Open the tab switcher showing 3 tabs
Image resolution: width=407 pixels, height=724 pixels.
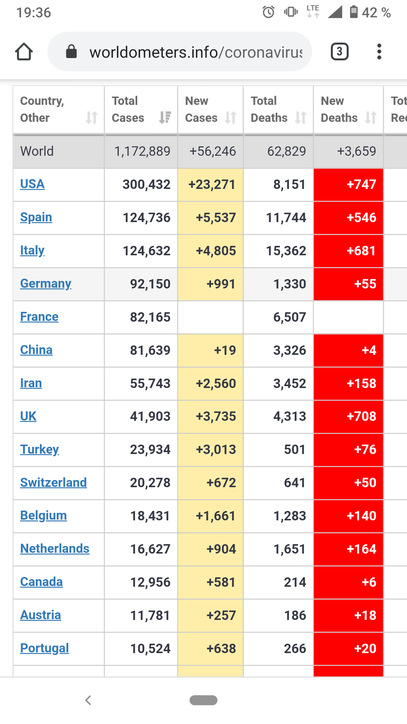pos(340,52)
